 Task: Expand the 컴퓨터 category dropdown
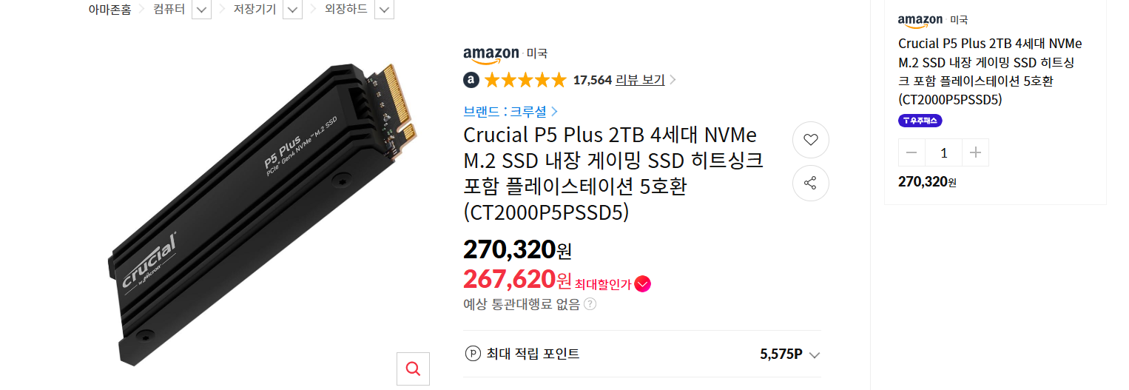click(x=201, y=10)
